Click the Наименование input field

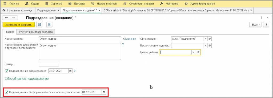(80, 39)
